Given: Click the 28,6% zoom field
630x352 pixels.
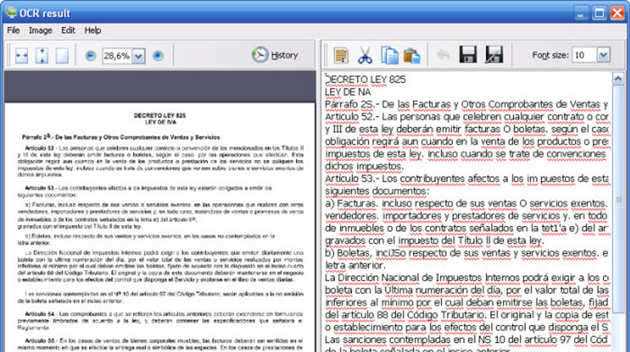Looking at the screenshot, I should pos(117,56).
